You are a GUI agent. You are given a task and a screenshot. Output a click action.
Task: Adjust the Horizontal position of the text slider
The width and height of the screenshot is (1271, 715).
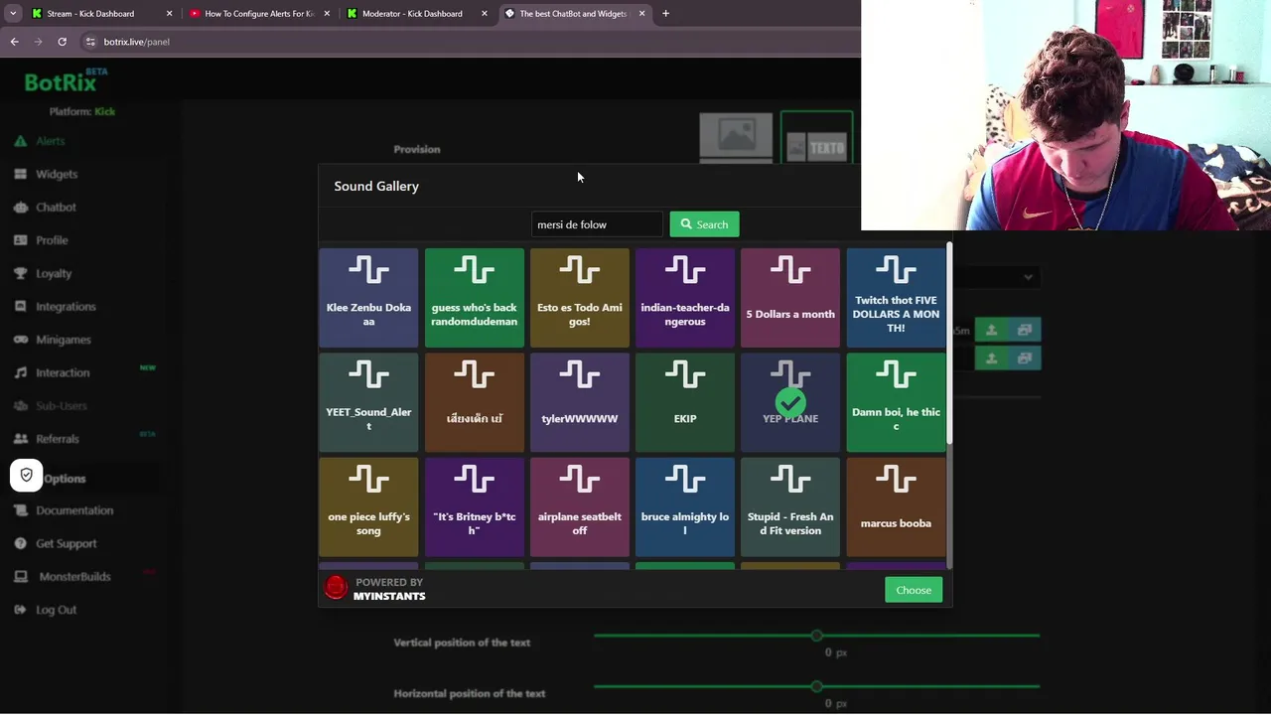click(x=816, y=686)
